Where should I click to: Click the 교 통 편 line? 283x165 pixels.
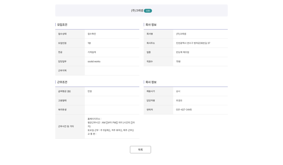(92, 134)
